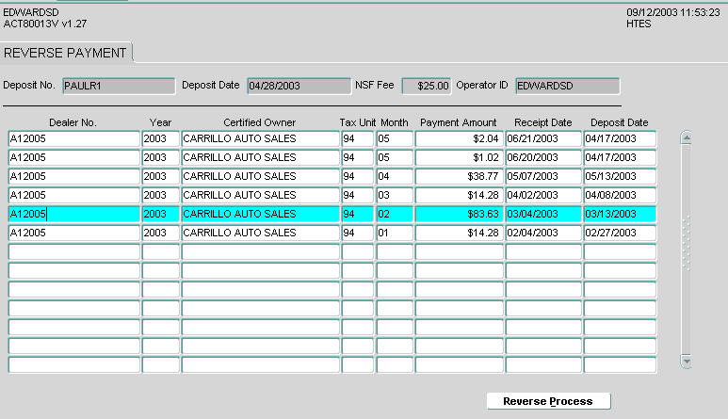
Task: Click the Deposit Date field 04/28/2003
Action: [x=298, y=86]
